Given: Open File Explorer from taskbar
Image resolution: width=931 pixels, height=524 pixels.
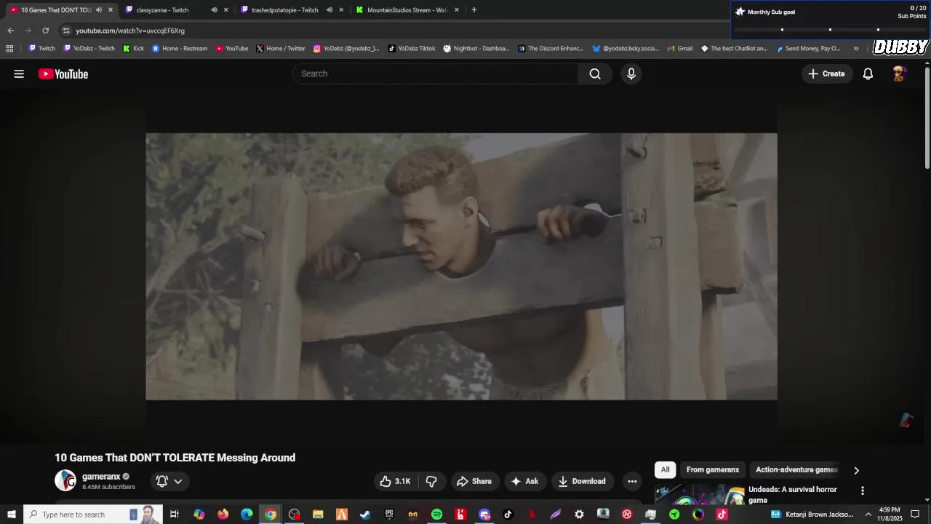Looking at the screenshot, I should [x=318, y=515].
